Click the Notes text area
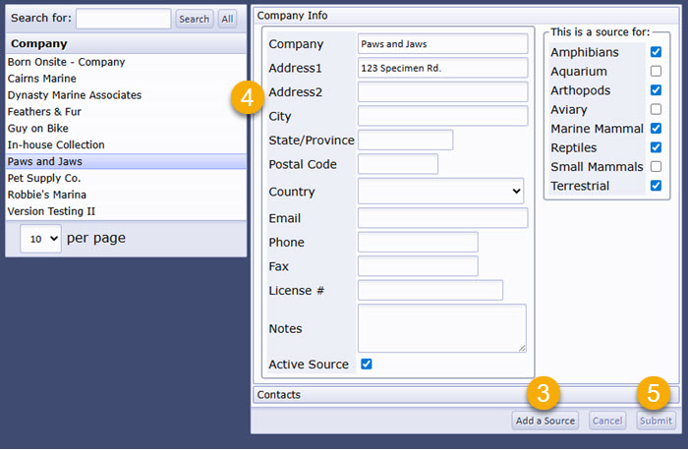The image size is (688, 450). [x=442, y=328]
